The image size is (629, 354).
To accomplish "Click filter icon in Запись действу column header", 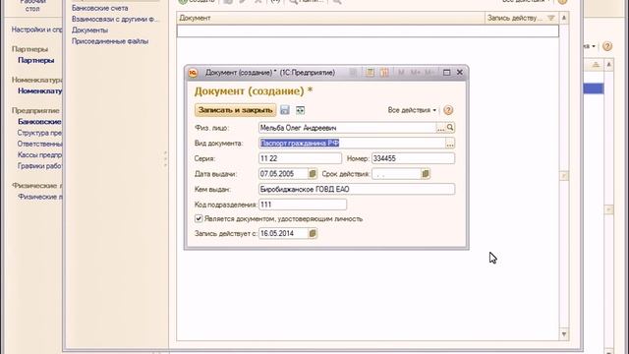I will click(x=551, y=18).
